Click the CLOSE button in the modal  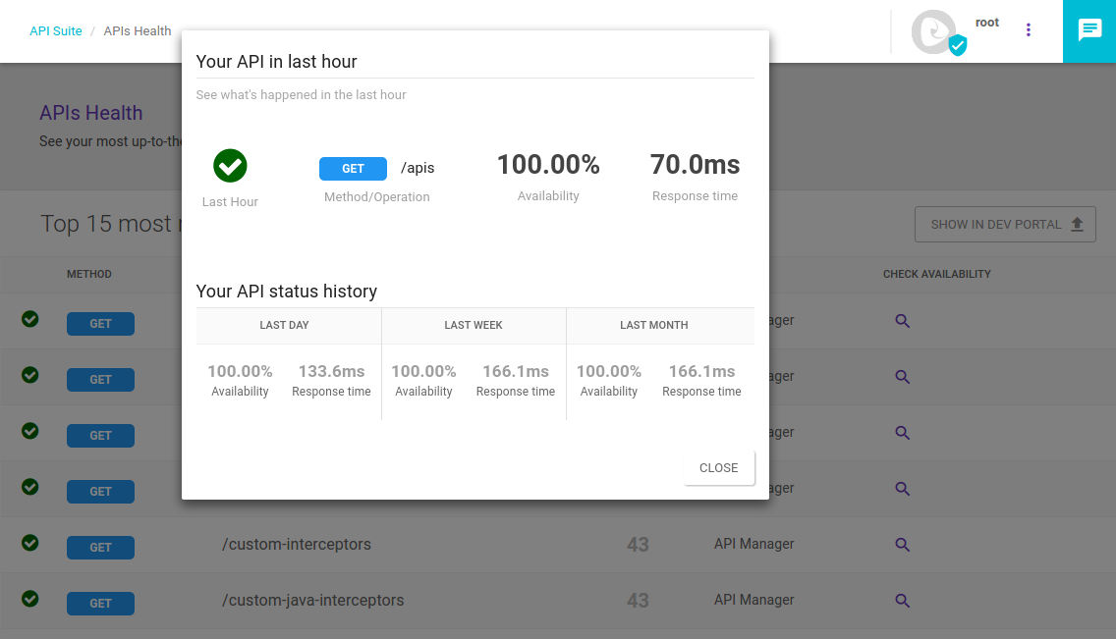[x=718, y=468]
